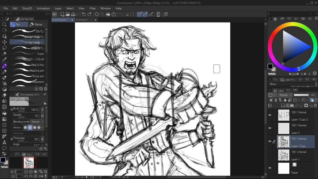
Task: Open the Layer menu
Action: 58,8
